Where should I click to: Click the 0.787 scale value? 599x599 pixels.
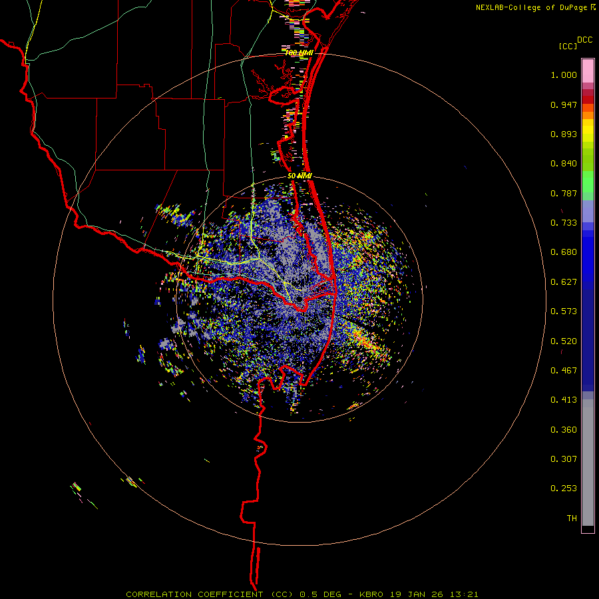coord(564,193)
